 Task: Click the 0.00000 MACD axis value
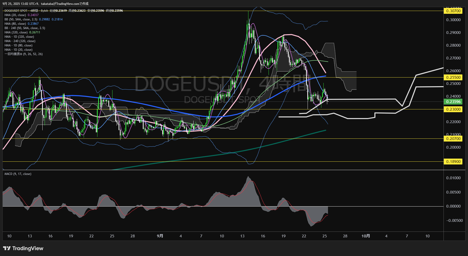453,206
